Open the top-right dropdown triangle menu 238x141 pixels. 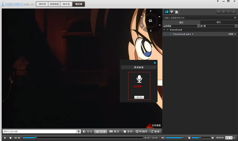218,1
